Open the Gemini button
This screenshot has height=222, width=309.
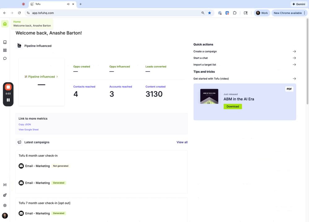click(x=299, y=4)
